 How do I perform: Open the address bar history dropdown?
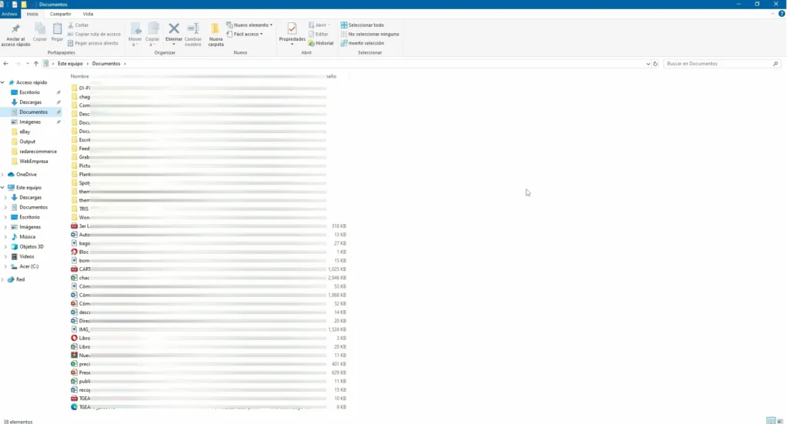pyautogui.click(x=648, y=64)
